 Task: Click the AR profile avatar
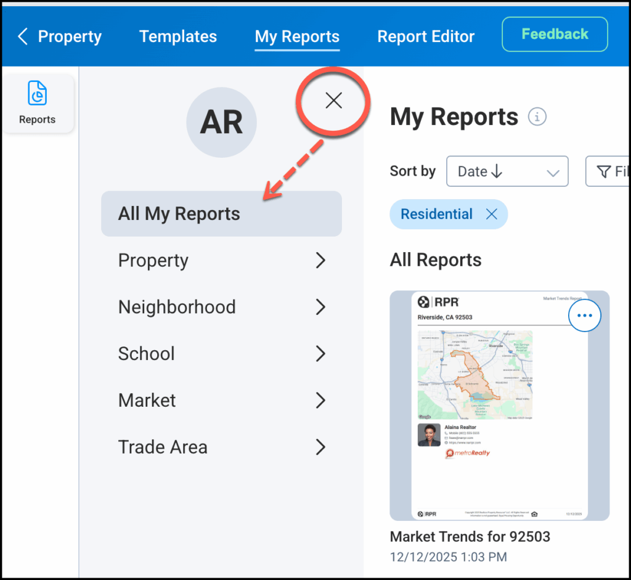tap(221, 123)
